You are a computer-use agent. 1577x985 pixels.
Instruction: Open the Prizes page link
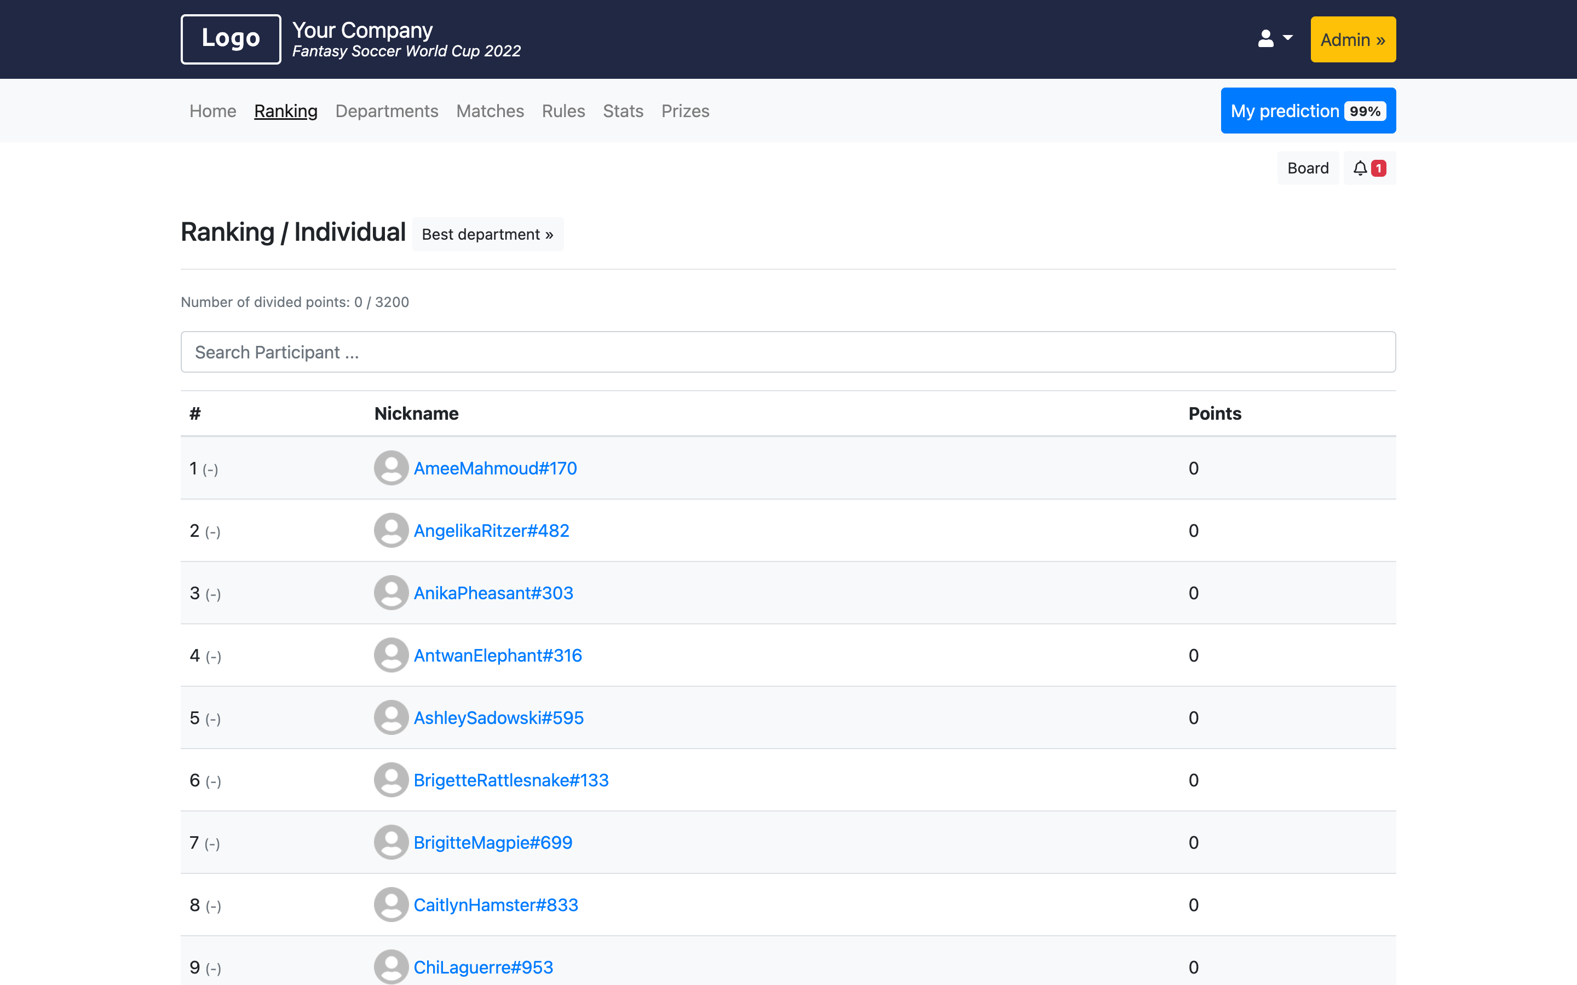click(684, 110)
